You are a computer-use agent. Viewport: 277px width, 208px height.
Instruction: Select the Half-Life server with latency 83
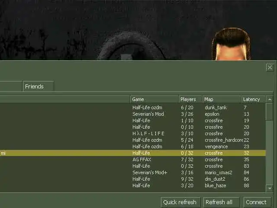(133, 166)
